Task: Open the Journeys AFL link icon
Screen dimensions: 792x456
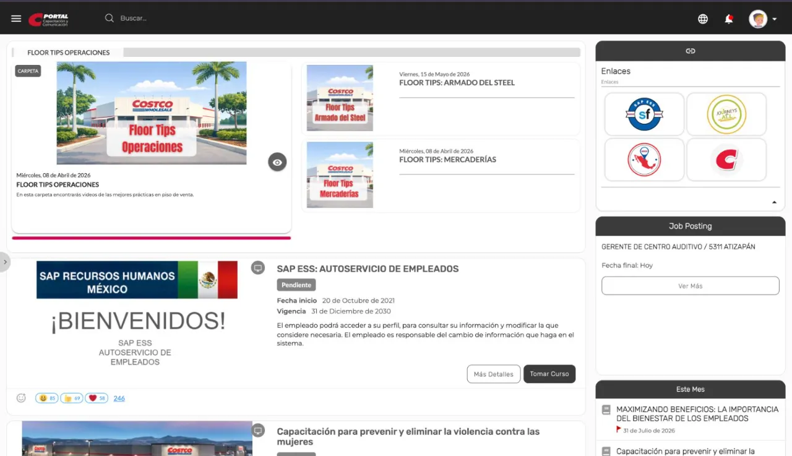Action: [x=726, y=114]
